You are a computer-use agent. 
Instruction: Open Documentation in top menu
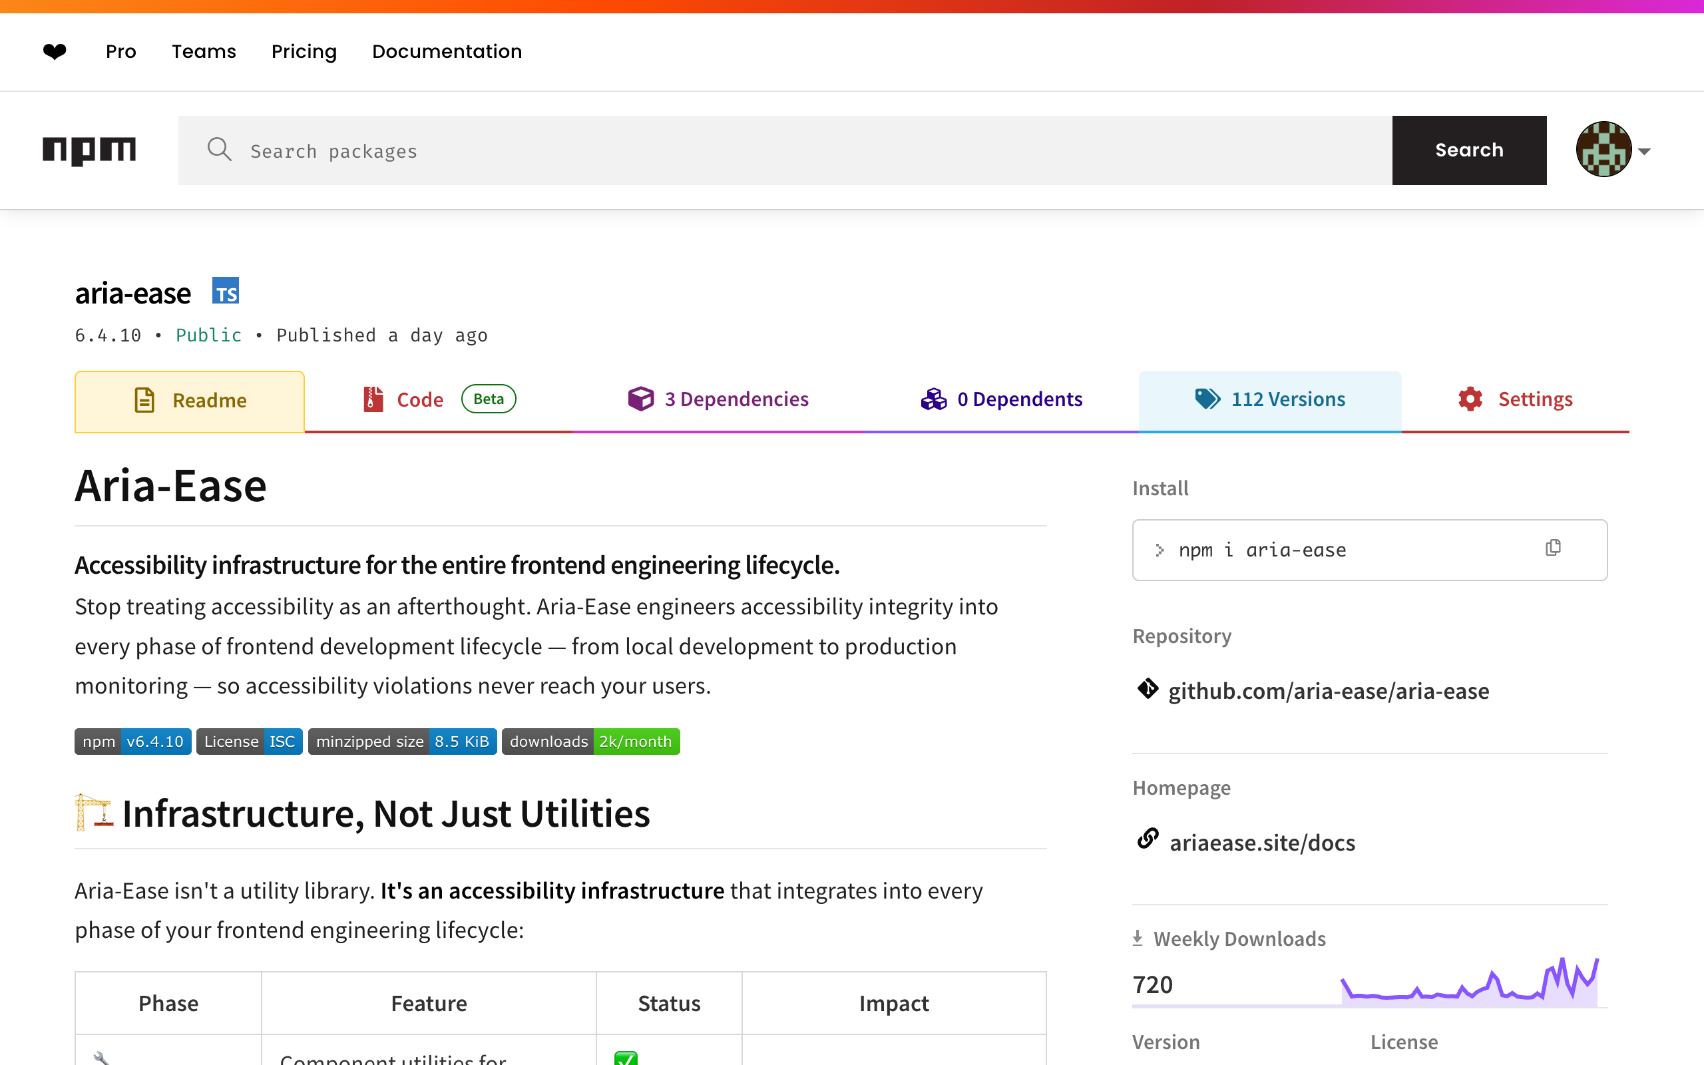tap(447, 51)
